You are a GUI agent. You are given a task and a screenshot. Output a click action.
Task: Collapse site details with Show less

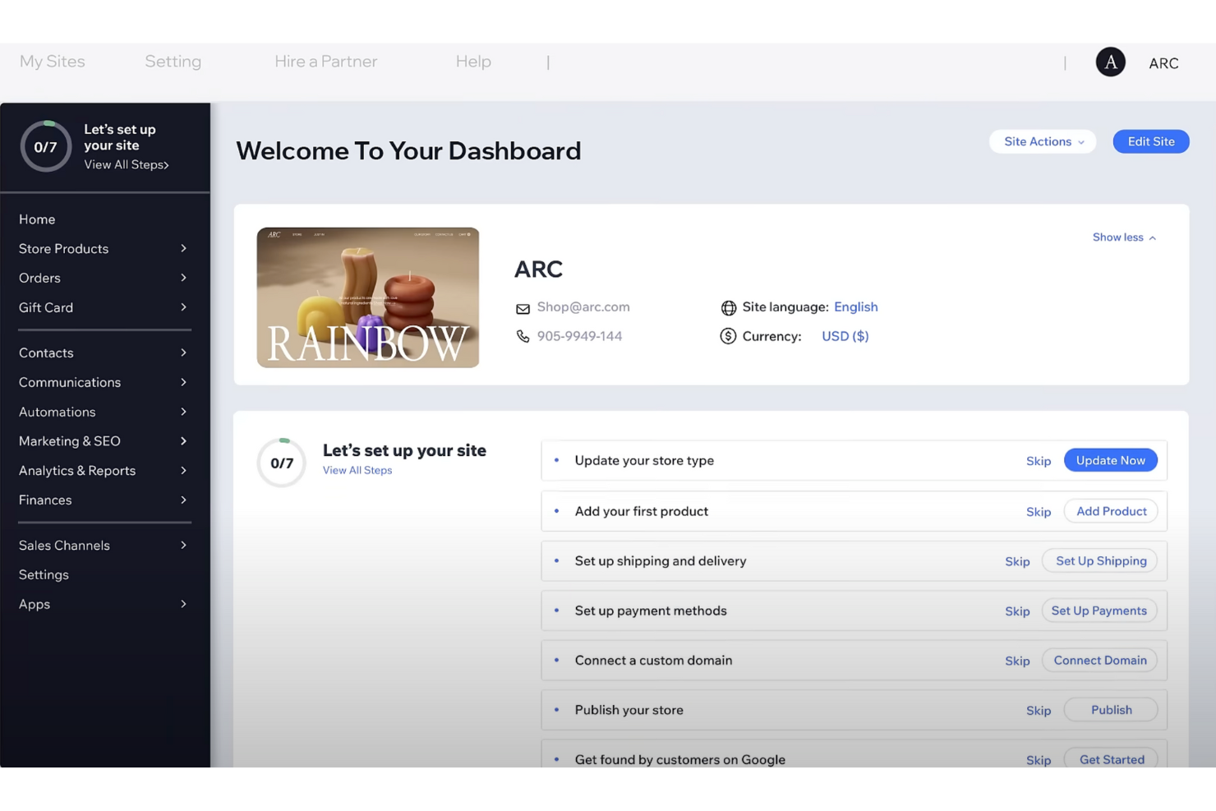[x=1123, y=237]
